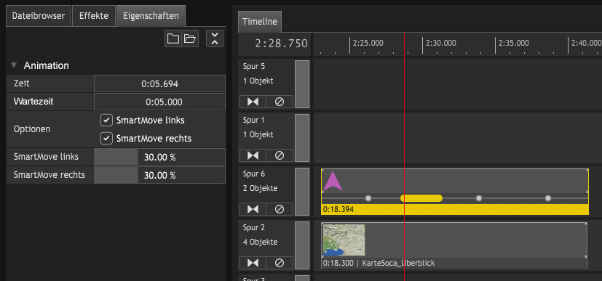Click the gray handle bar of Spur 6
Image resolution: width=602 pixels, height=281 pixels.
302,192
